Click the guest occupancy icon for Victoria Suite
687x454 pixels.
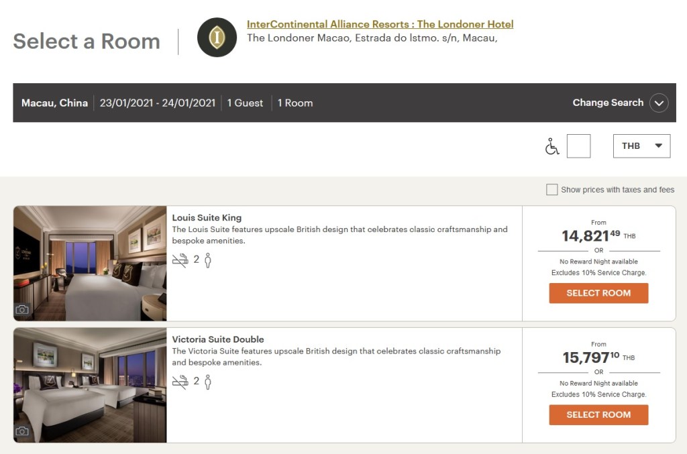207,382
